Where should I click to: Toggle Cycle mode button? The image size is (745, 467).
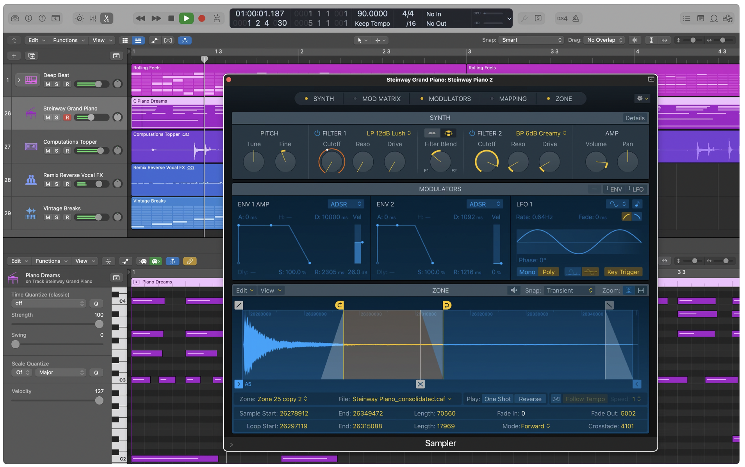[217, 18]
